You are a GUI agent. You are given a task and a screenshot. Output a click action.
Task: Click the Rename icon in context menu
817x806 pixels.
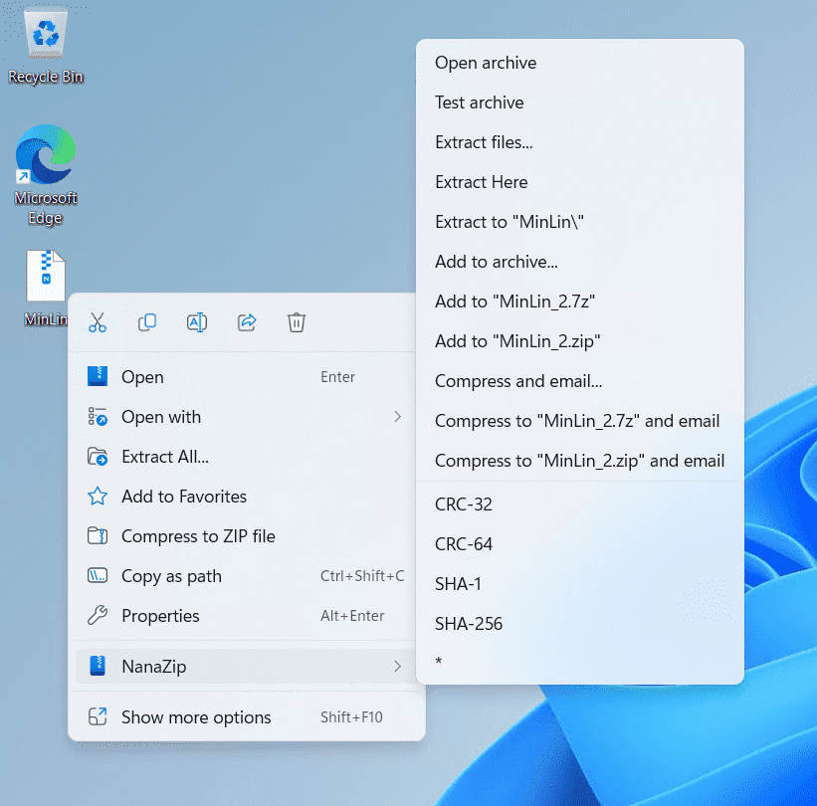click(x=197, y=322)
